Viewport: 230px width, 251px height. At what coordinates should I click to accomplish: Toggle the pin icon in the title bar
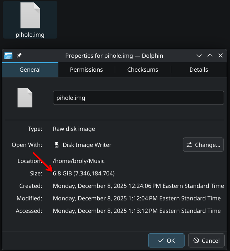point(19,56)
